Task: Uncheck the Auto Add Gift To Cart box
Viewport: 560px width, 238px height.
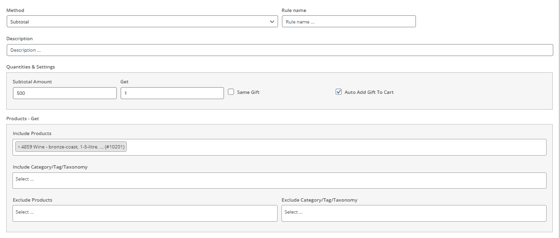Action: click(x=338, y=92)
